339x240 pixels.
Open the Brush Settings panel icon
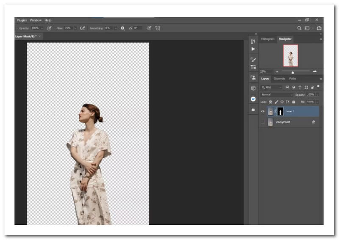[x=253, y=60]
